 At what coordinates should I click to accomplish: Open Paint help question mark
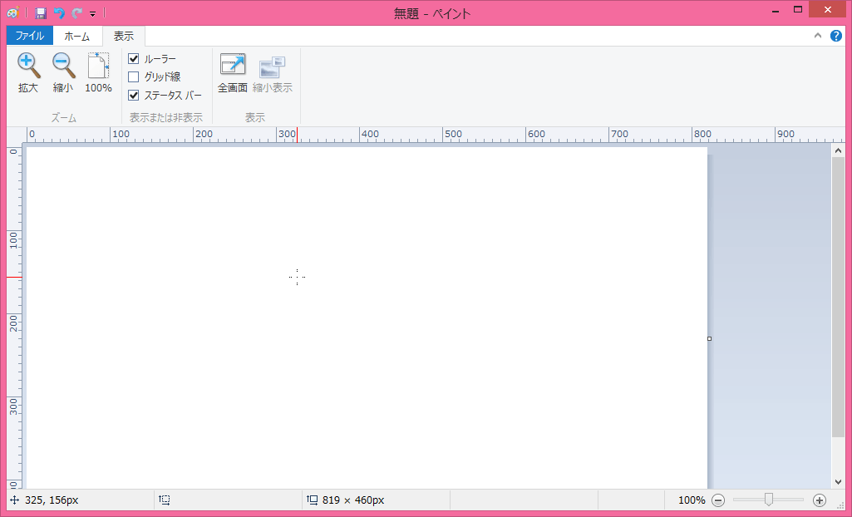(835, 36)
